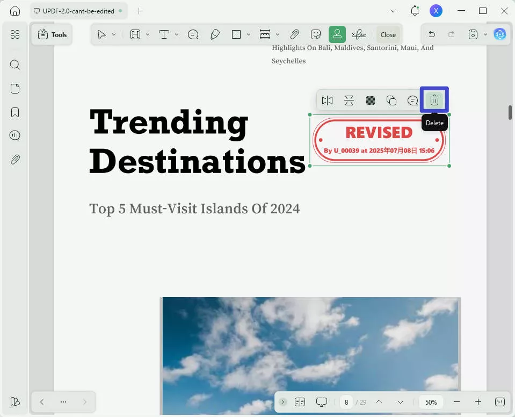
Task: Toggle the bookmarks panel
Action: pyautogui.click(x=15, y=112)
